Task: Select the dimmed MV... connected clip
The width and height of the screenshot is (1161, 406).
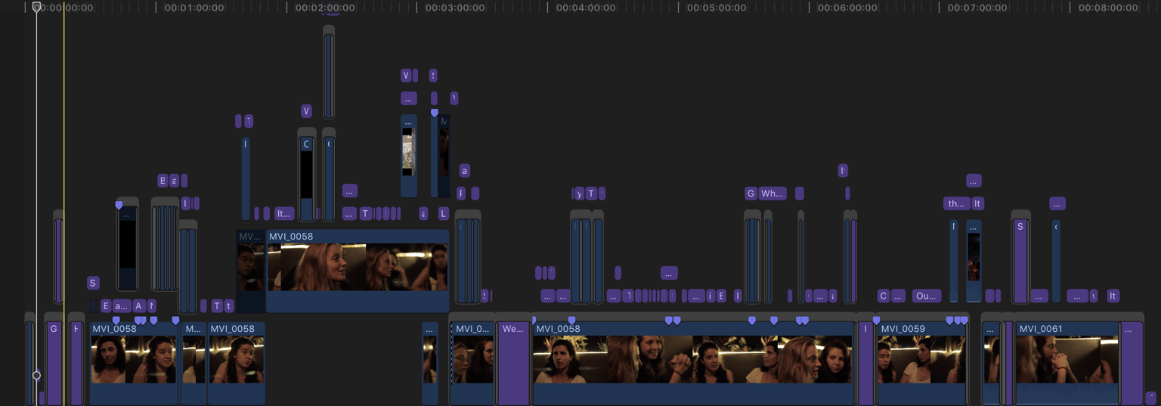Action: [x=250, y=271]
